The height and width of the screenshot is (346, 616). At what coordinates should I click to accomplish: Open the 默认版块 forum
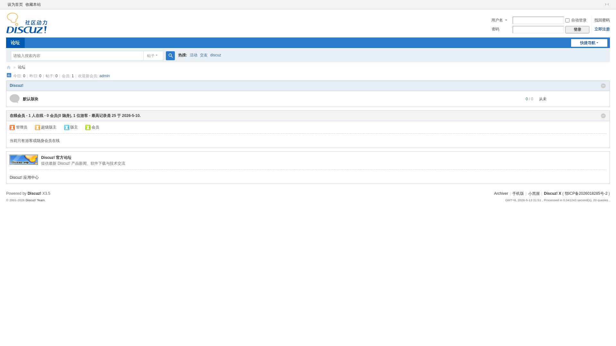[30, 99]
